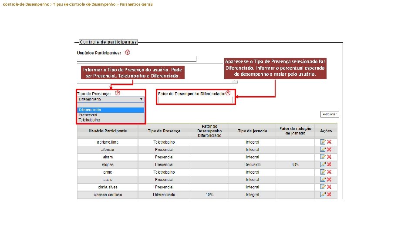Open help for Usuários Participantes
Viewport: 418px width, 235px height.
pos(128,53)
